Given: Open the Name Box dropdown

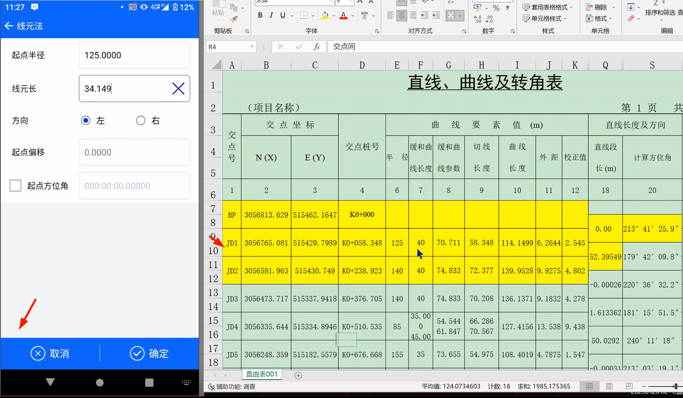Looking at the screenshot, I should coord(252,47).
